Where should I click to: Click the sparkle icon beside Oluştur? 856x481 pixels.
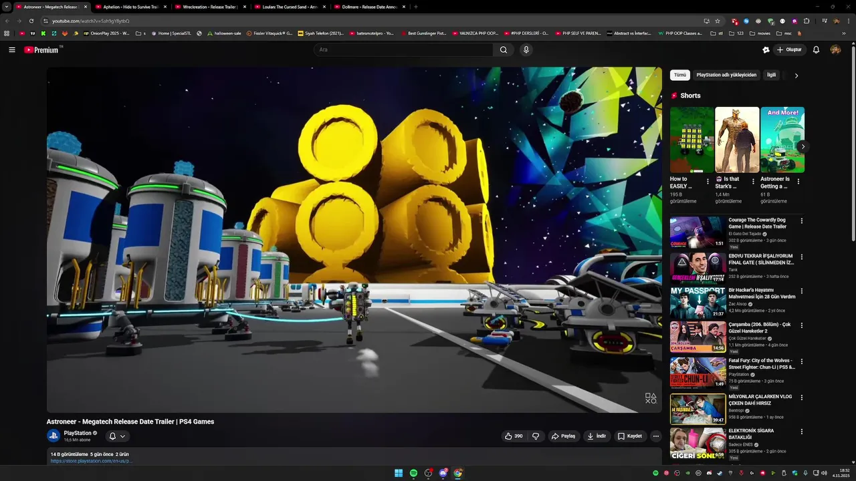pos(766,49)
